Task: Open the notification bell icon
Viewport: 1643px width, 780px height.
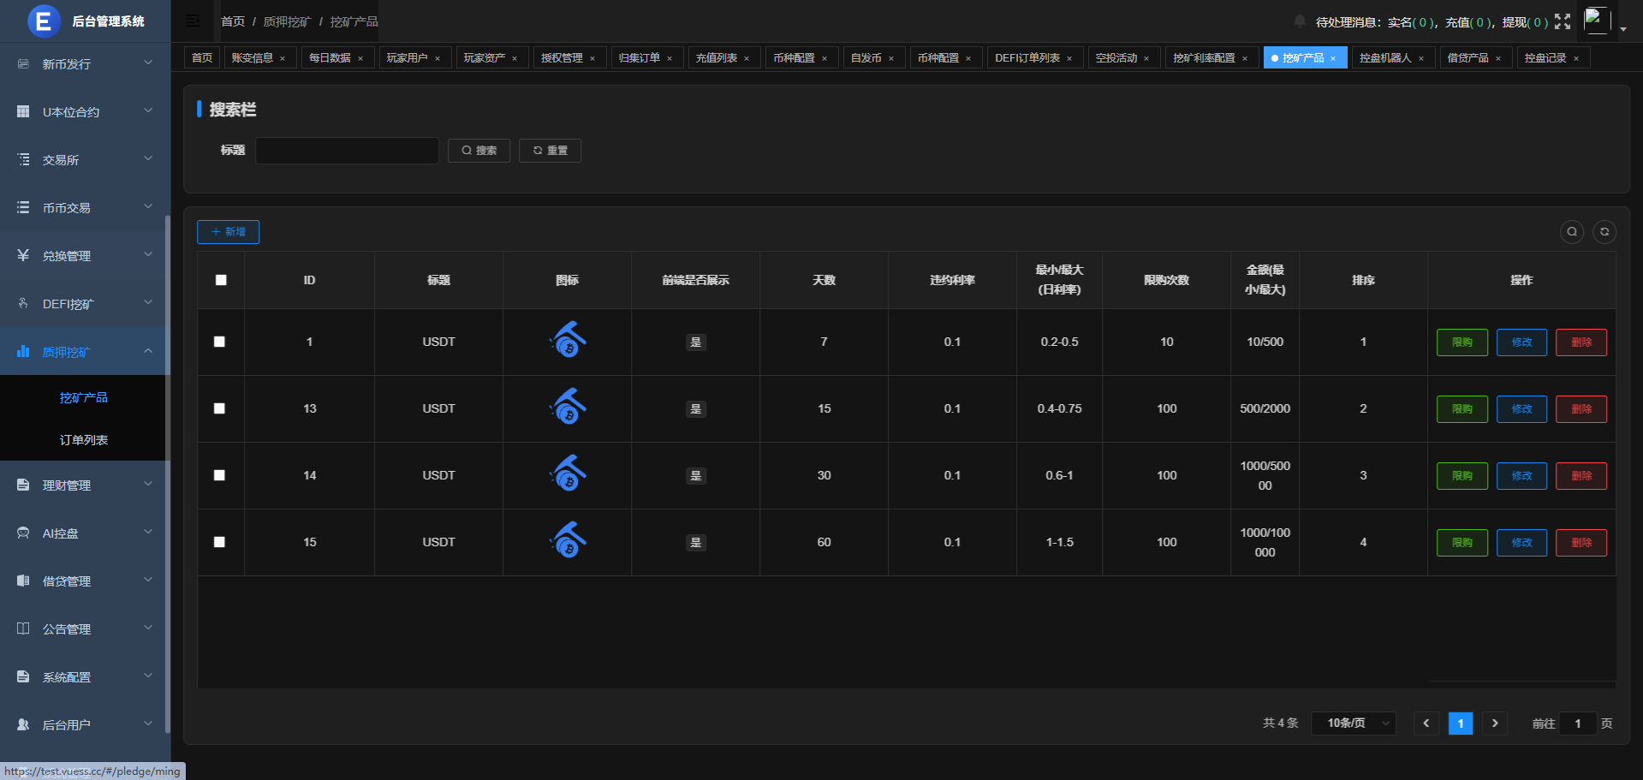Action: tap(1300, 21)
